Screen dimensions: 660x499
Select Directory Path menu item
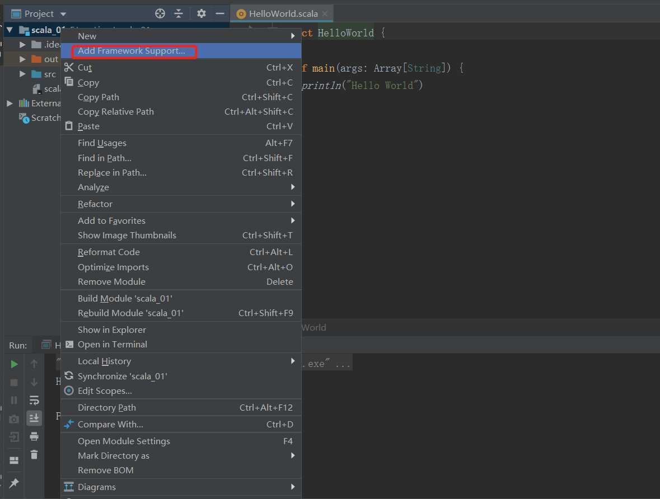click(x=181, y=408)
